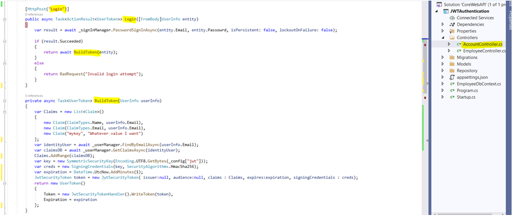514x218 pixels.
Task: Click the C# icon beside Startup.cs
Action: tap(453, 97)
